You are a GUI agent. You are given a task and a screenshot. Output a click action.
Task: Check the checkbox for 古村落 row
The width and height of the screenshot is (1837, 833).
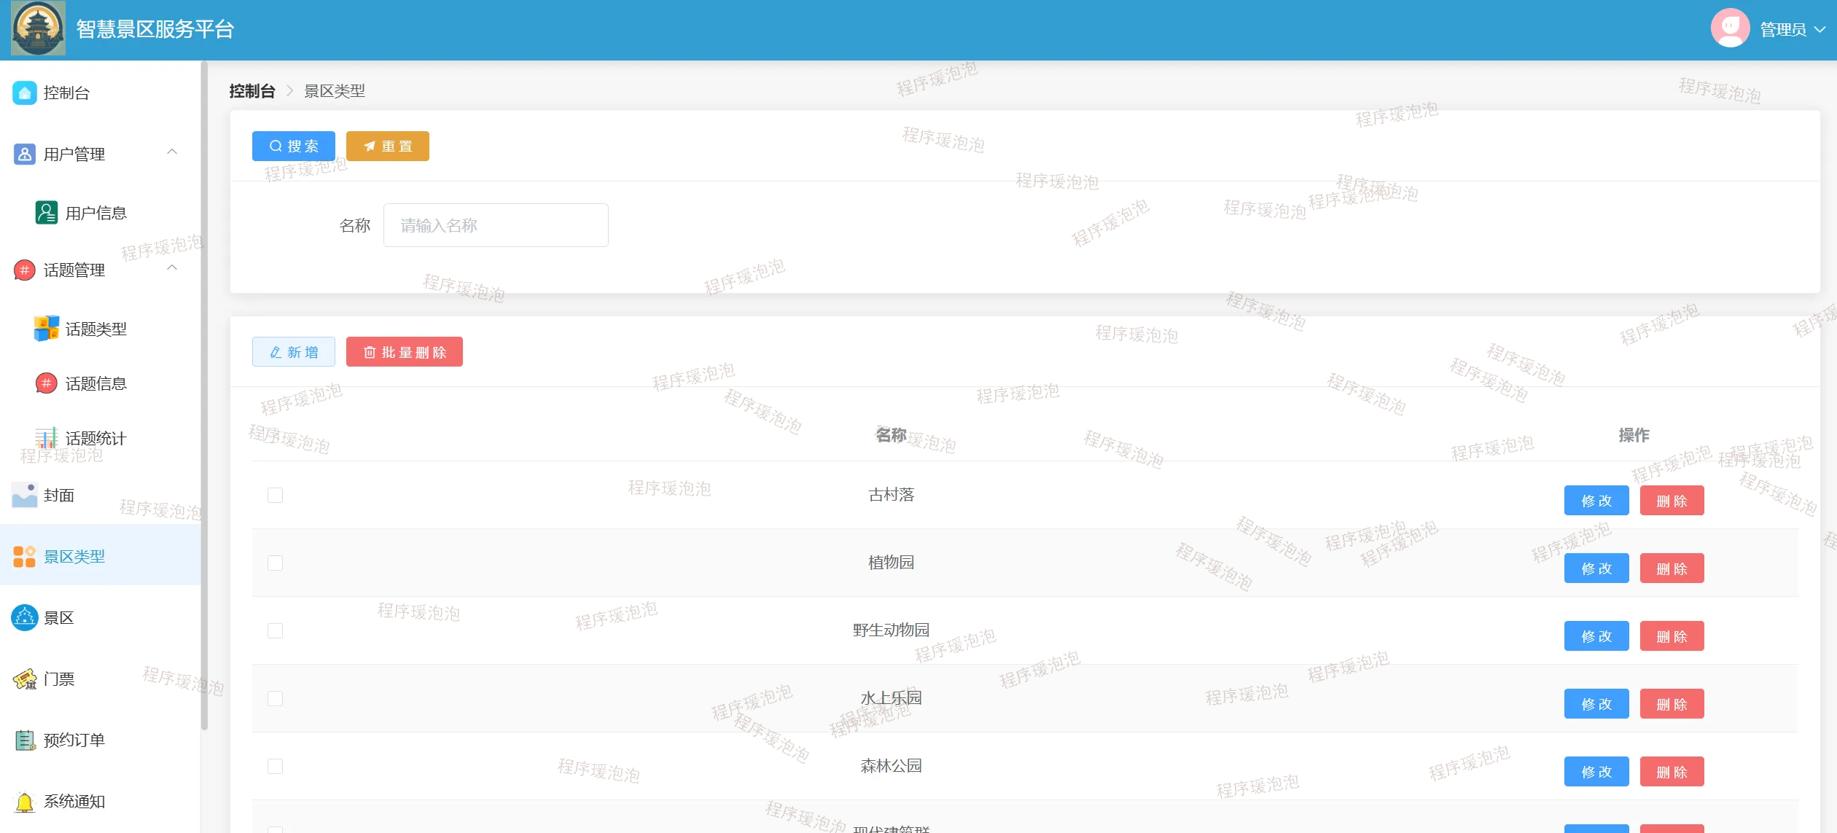[x=275, y=496]
